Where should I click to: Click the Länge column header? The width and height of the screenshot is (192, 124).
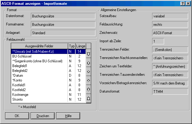tap(80, 46)
